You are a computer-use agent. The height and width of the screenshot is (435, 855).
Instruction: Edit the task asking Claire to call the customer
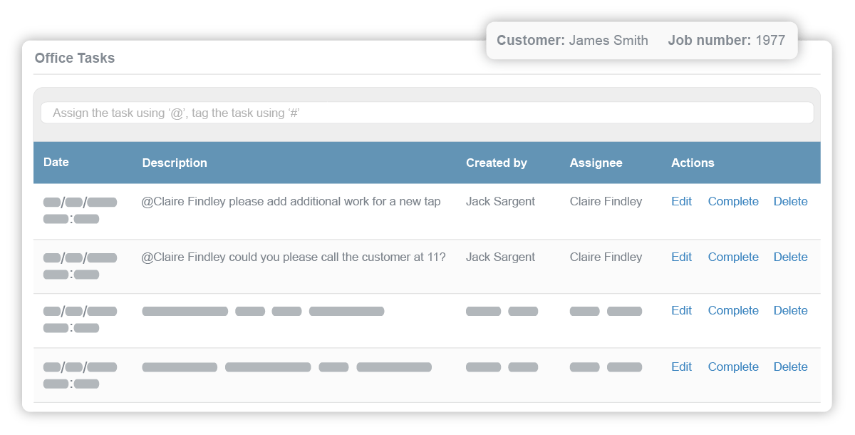[681, 257]
